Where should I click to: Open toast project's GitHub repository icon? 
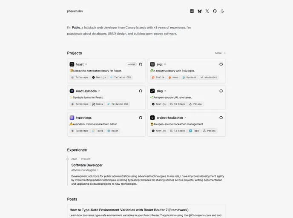point(141,64)
